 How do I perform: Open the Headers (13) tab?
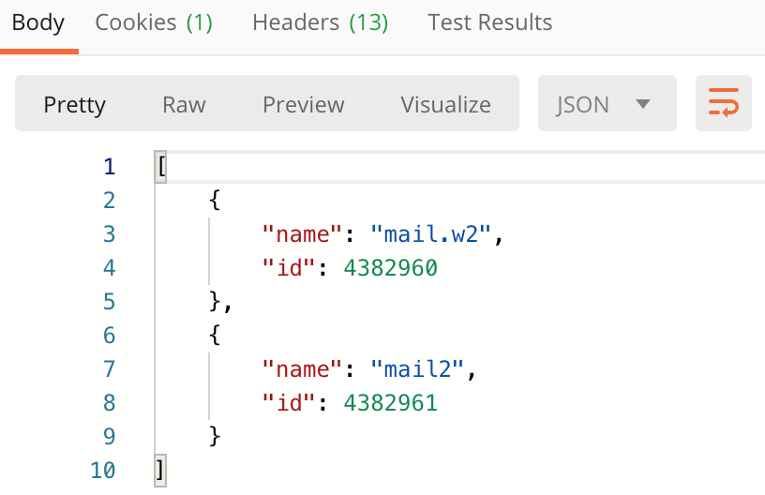320,22
